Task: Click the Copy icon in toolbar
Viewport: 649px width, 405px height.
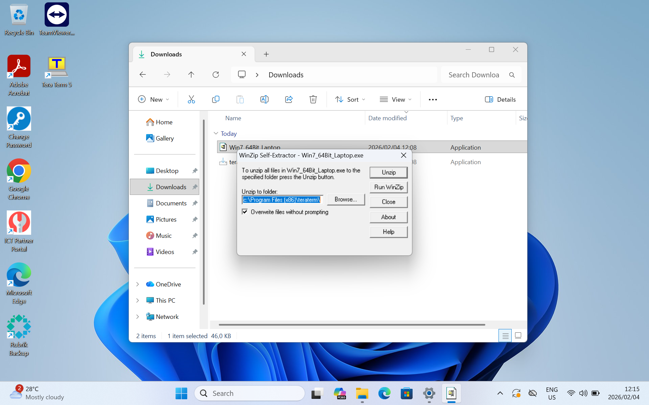Action: pos(215,99)
